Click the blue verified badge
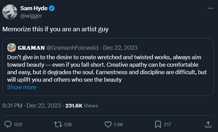This screenshot has height=132, width=218. pyautogui.click(x=52, y=9)
